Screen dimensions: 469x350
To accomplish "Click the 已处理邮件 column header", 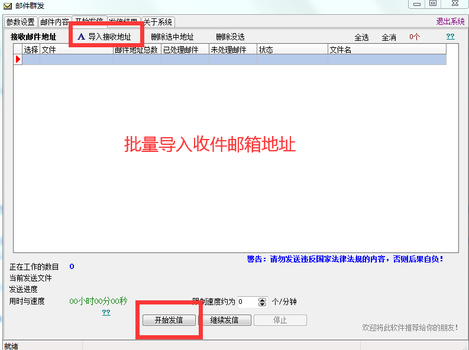I will [185, 50].
